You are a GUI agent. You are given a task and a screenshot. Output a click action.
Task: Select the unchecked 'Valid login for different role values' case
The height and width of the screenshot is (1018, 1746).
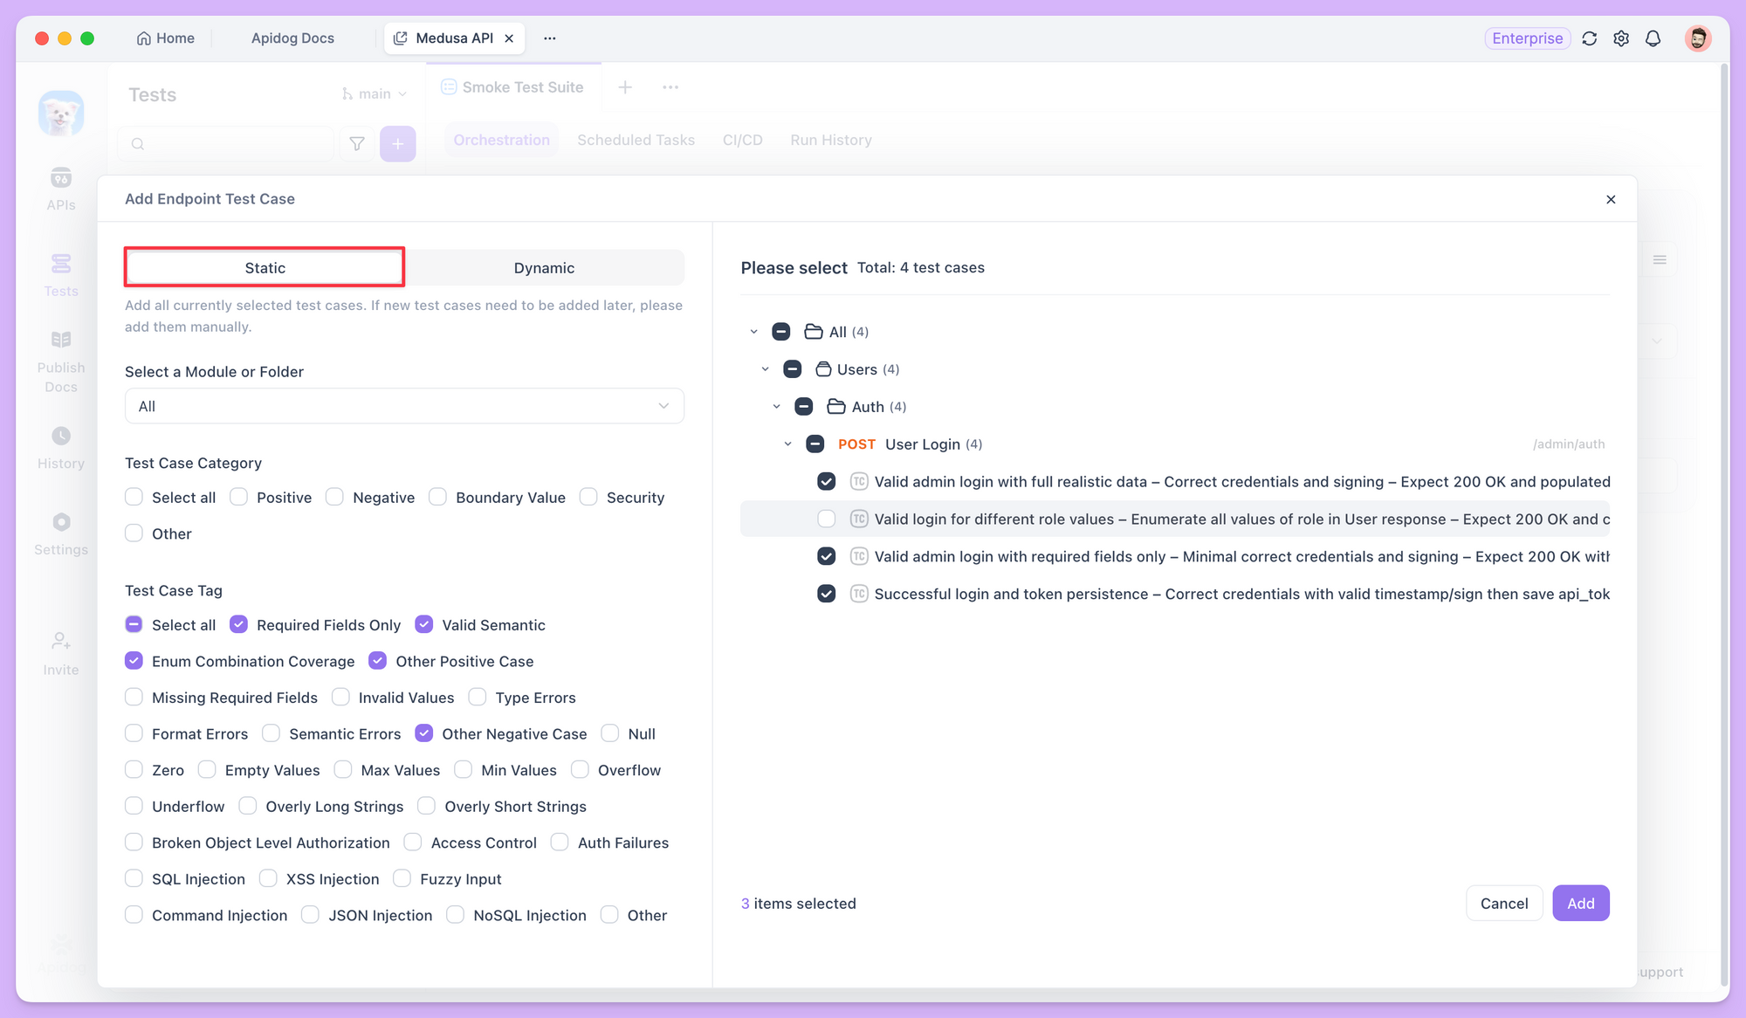826,518
